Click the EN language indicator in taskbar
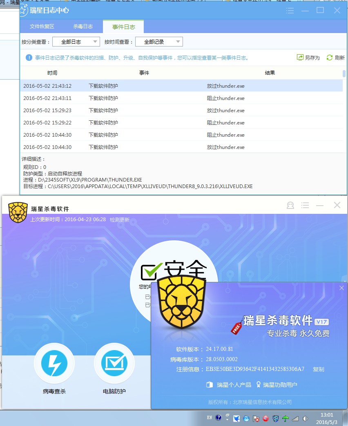The image size is (348, 426). [x=210, y=417]
